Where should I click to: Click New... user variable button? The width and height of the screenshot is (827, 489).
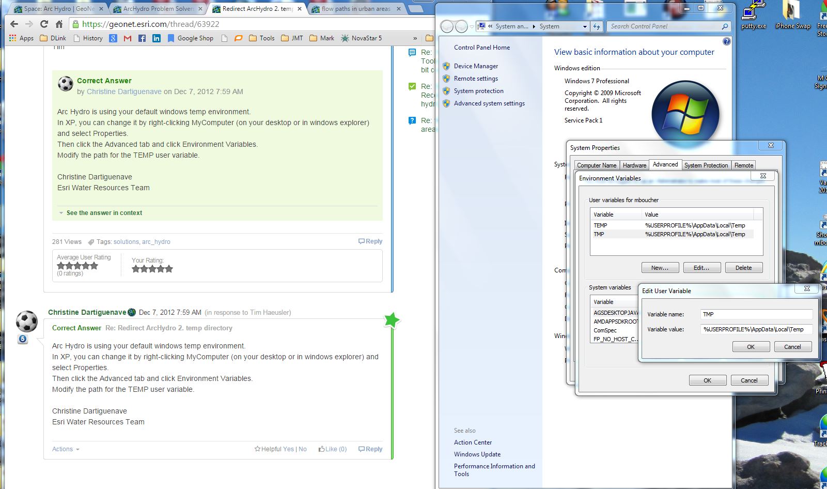tap(660, 268)
